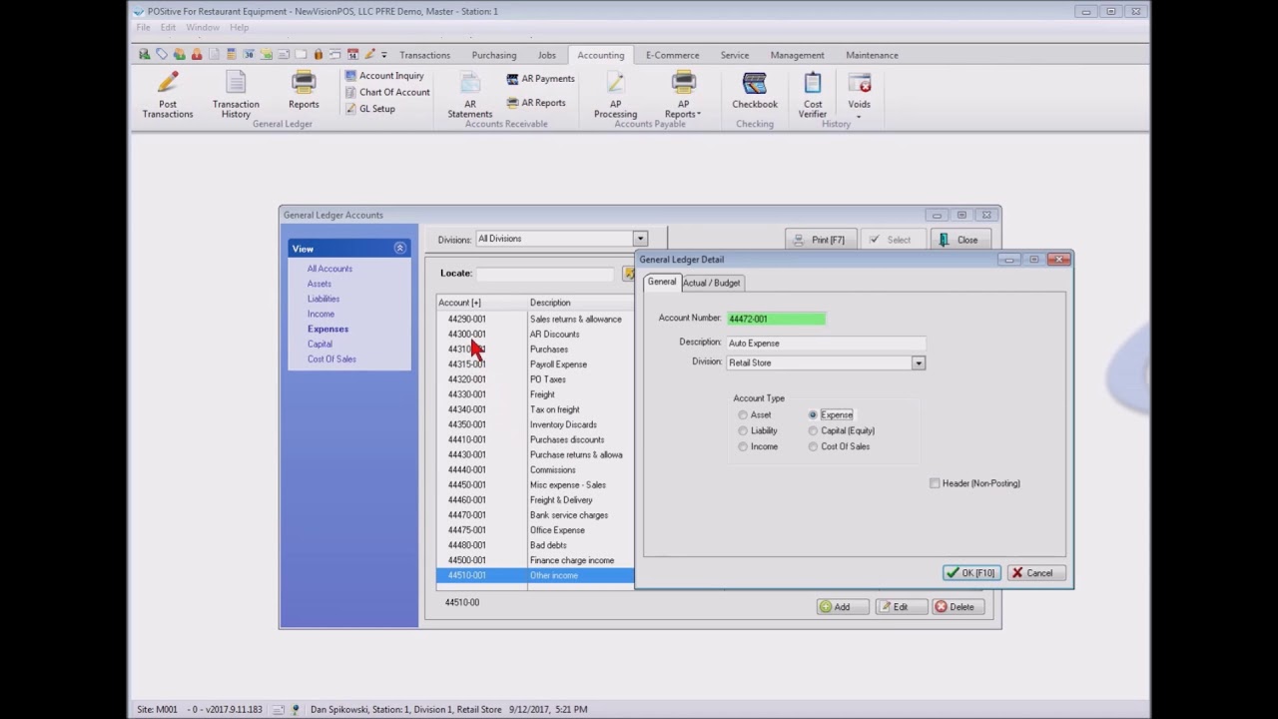The height and width of the screenshot is (719, 1278).
Task: Click the OK [F10] button
Action: pyautogui.click(x=970, y=573)
